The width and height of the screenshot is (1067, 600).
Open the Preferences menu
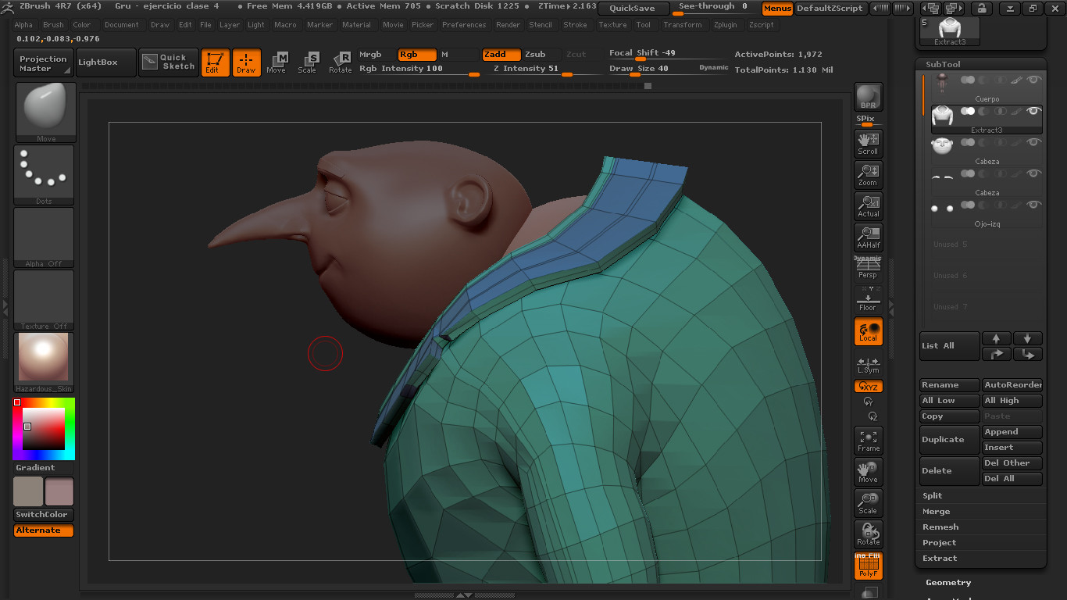(x=464, y=24)
